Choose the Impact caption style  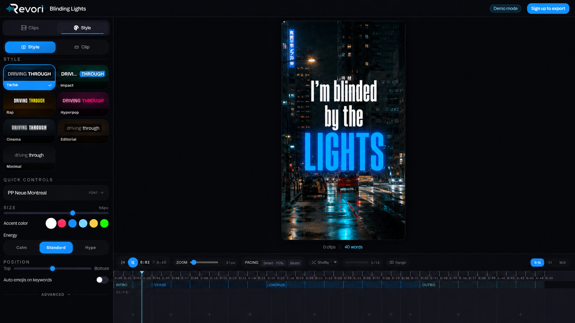(83, 78)
